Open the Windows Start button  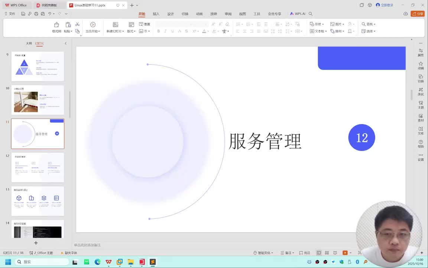tap(8, 262)
